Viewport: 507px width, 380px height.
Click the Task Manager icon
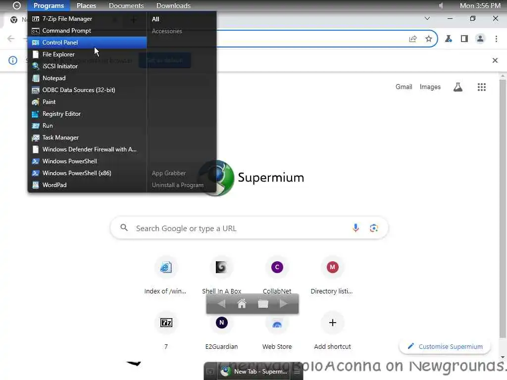[36, 138]
